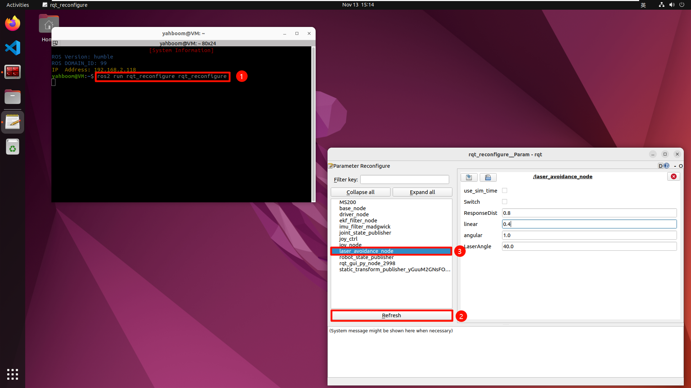The image size is (691, 388).
Task: Open the clock calendar in top bar
Action: pos(358,5)
